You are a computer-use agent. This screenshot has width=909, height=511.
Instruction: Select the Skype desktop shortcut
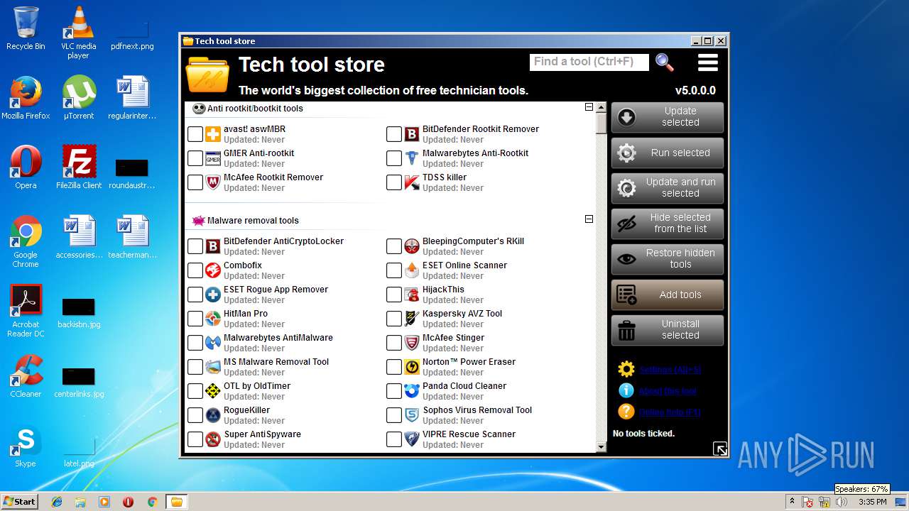click(x=26, y=447)
